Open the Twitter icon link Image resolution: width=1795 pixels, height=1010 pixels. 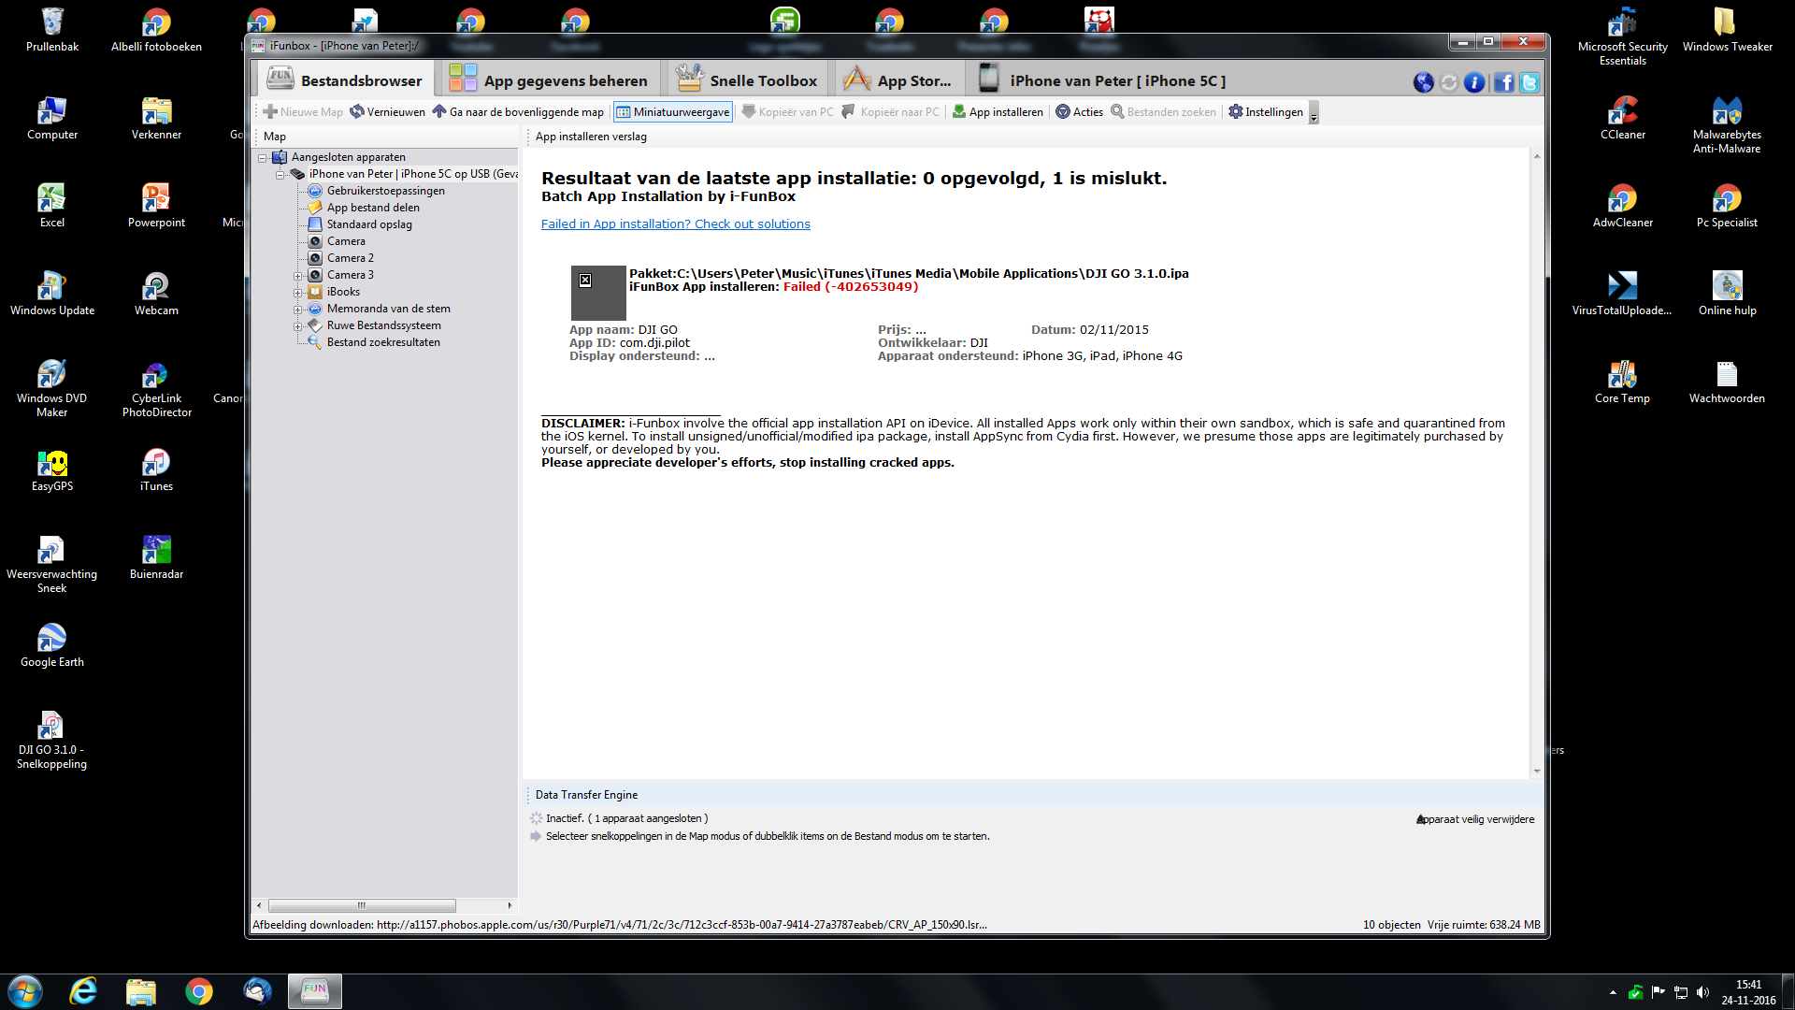point(1529,82)
